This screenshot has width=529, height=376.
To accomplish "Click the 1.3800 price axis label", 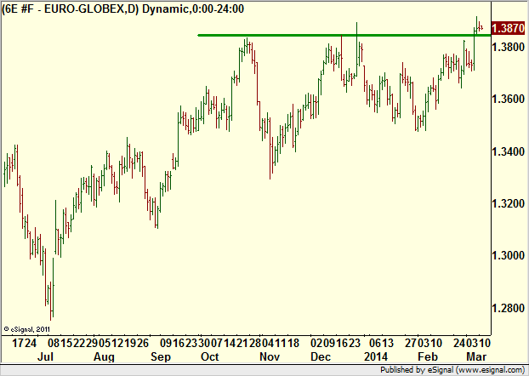I will 508,47.
